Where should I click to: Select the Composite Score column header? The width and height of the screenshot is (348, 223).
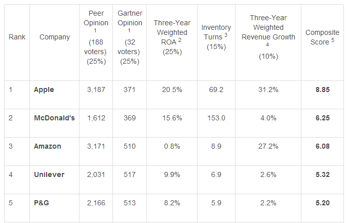tap(322, 37)
